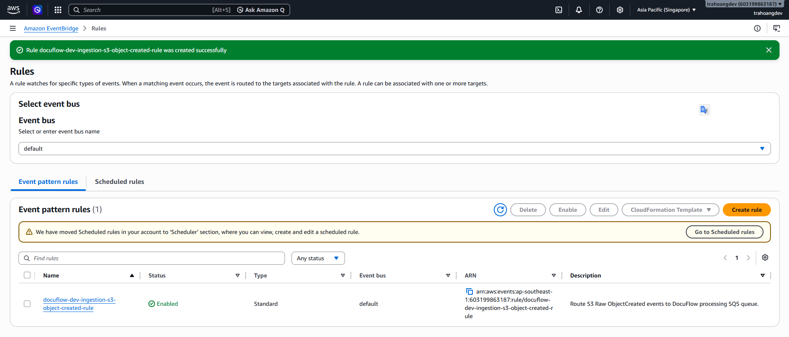Image resolution: width=789 pixels, height=337 pixels.
Task: Go to next page of rules
Action: 748,258
